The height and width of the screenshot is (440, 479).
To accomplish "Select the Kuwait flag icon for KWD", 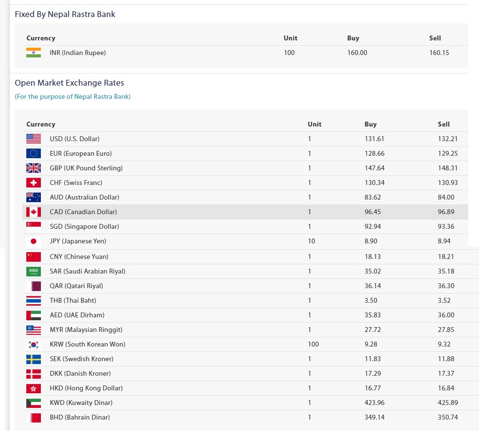I will [x=34, y=403].
